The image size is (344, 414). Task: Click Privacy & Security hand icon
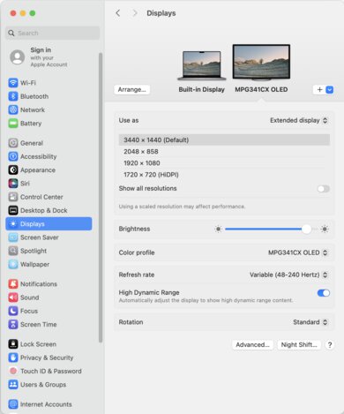coord(13,358)
